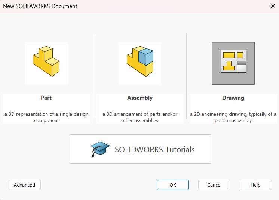Open Help for this dialog

coord(256,185)
